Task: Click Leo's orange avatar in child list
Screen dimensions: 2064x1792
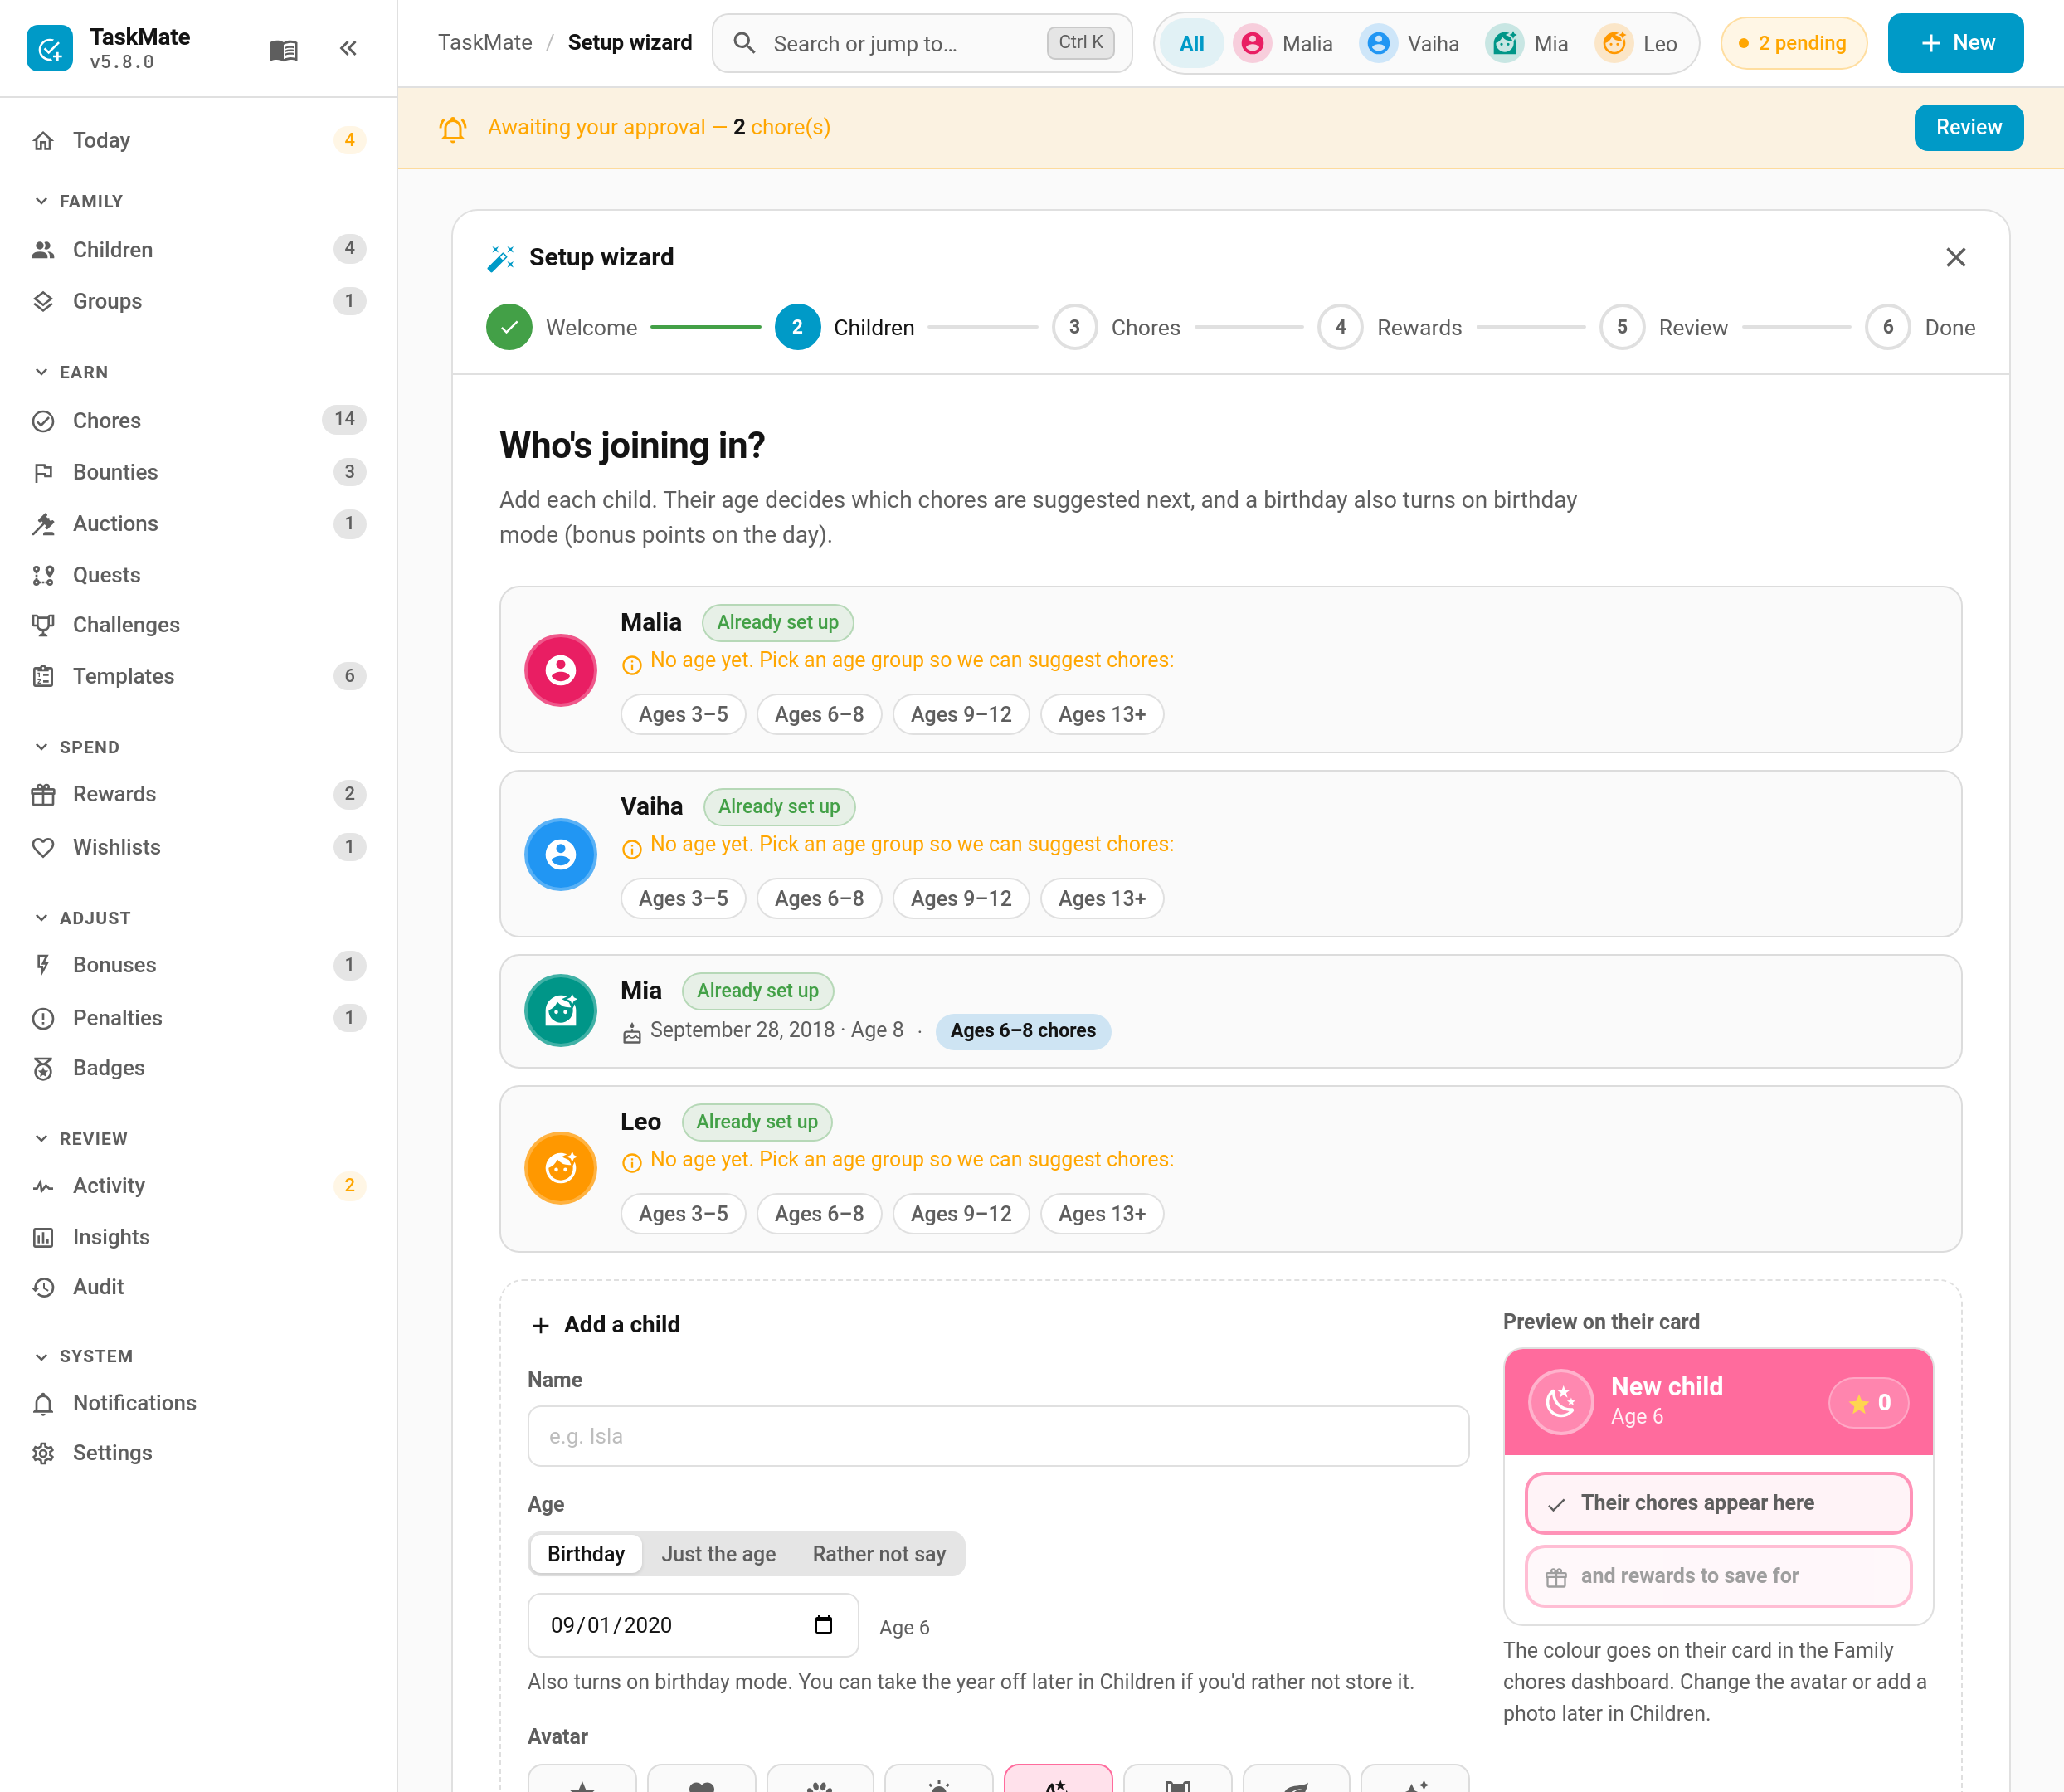Action: tap(560, 1167)
